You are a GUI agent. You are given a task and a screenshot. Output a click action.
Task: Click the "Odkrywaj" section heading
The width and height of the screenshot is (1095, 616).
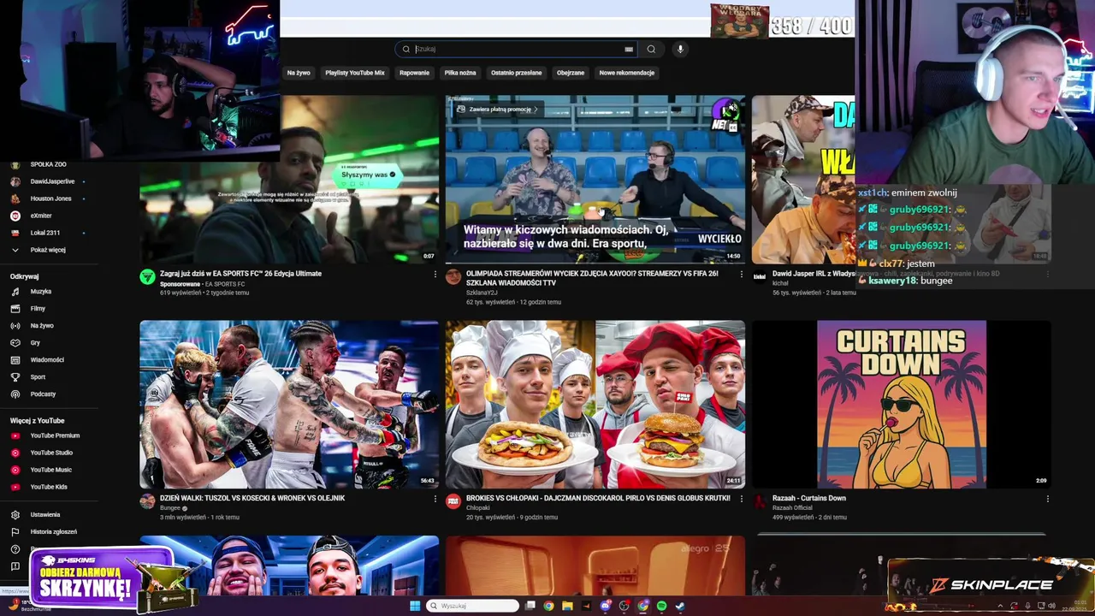pyautogui.click(x=25, y=276)
